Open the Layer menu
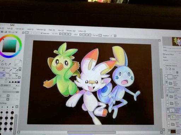The image size is (181, 135). (x=30, y=29)
